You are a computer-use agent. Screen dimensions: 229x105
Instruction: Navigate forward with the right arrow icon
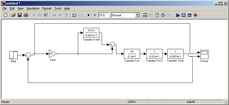click(x=60, y=15)
